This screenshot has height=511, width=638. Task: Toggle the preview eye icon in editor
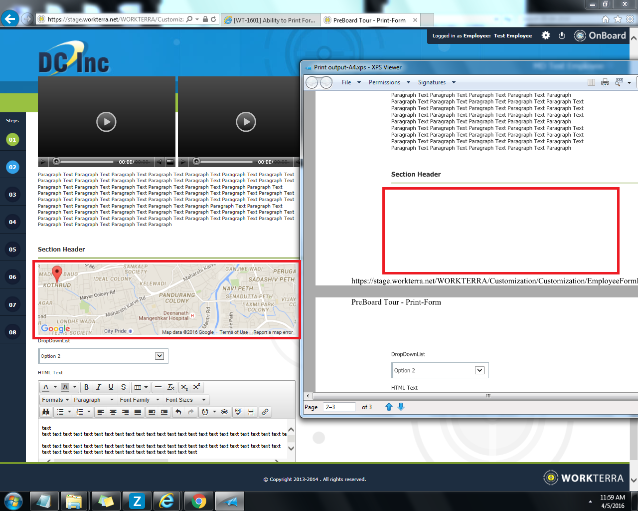tap(224, 412)
